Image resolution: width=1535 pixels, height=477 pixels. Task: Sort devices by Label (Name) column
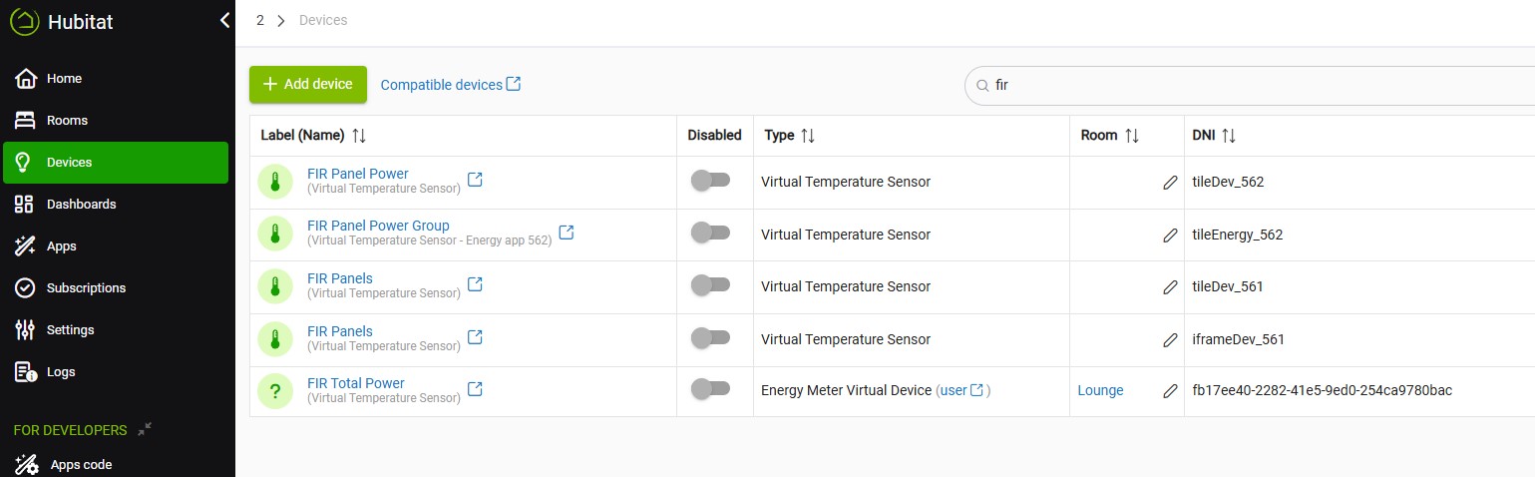pos(359,136)
